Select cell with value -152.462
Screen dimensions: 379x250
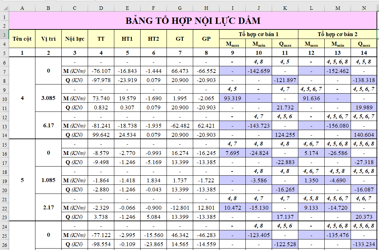[337, 71]
